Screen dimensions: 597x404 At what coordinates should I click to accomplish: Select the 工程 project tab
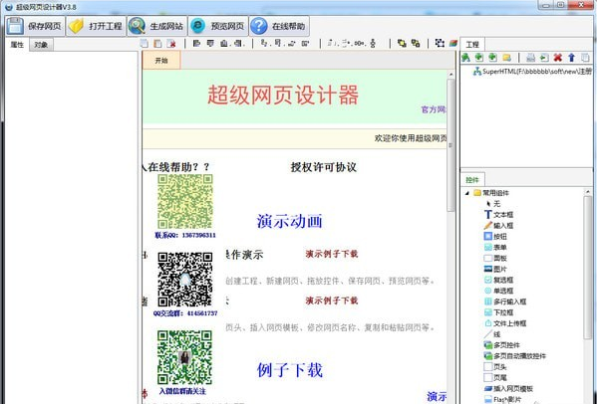(472, 45)
